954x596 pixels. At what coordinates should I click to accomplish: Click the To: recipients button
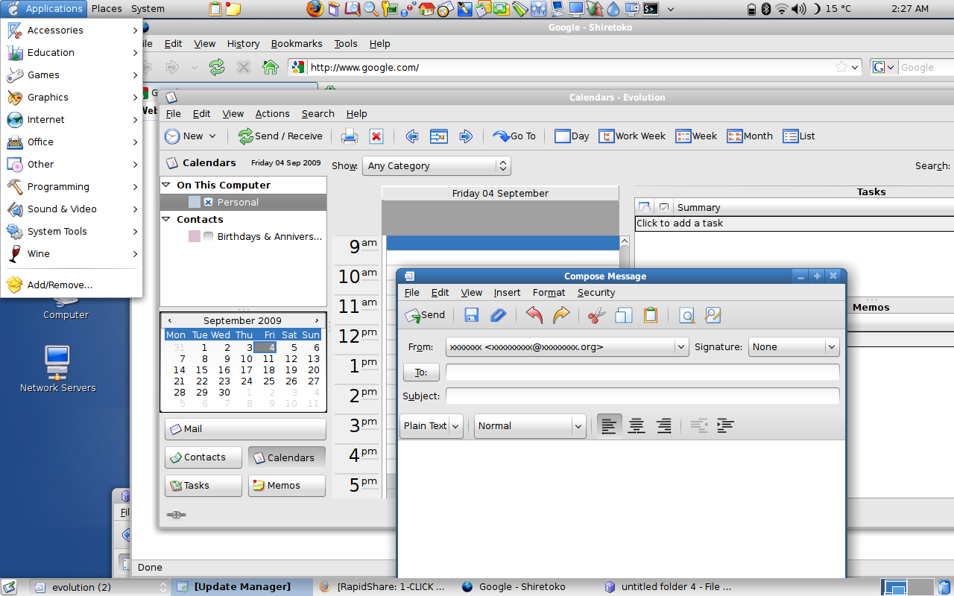(x=421, y=372)
